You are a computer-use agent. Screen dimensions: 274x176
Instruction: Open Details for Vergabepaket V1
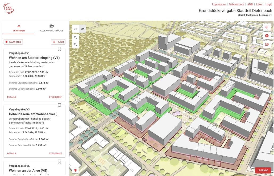pos(12,97)
